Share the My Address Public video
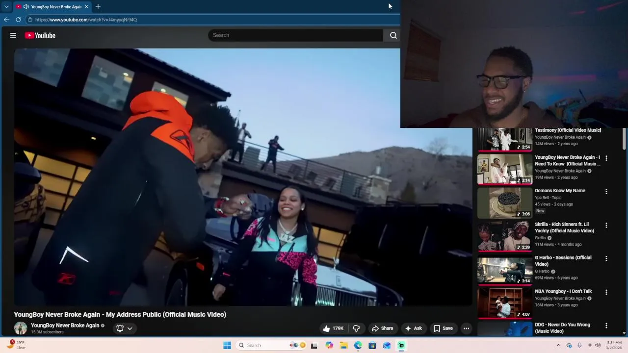Screen dimensions: 628x353 coord(382,328)
